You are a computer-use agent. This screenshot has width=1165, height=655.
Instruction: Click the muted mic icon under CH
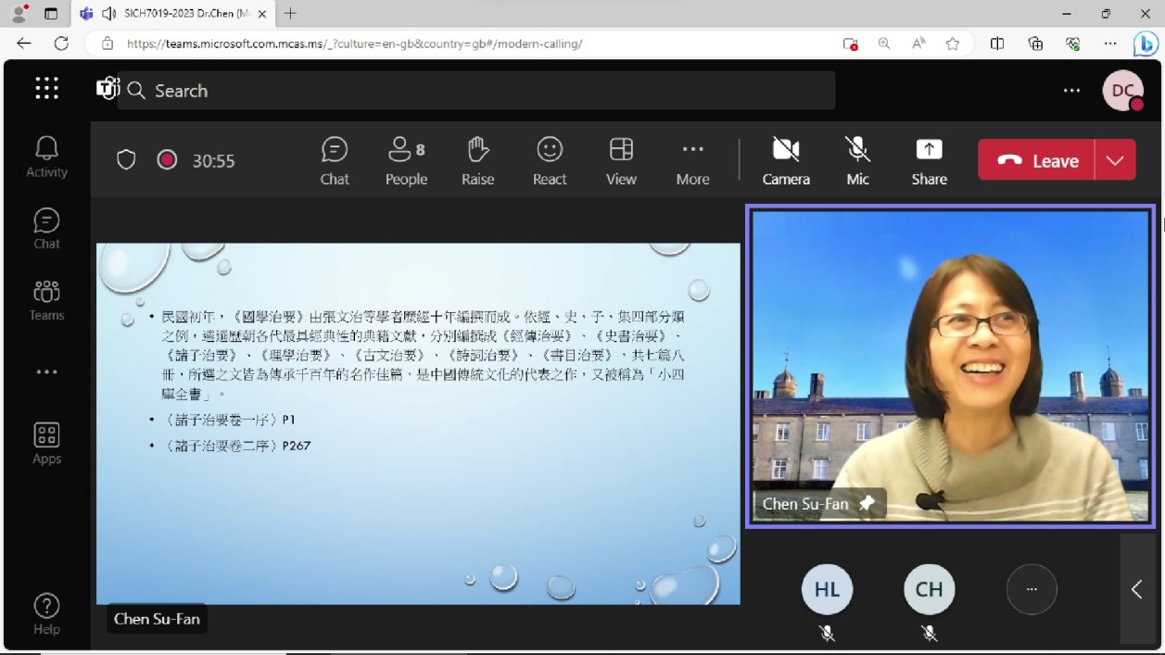pyautogui.click(x=929, y=634)
